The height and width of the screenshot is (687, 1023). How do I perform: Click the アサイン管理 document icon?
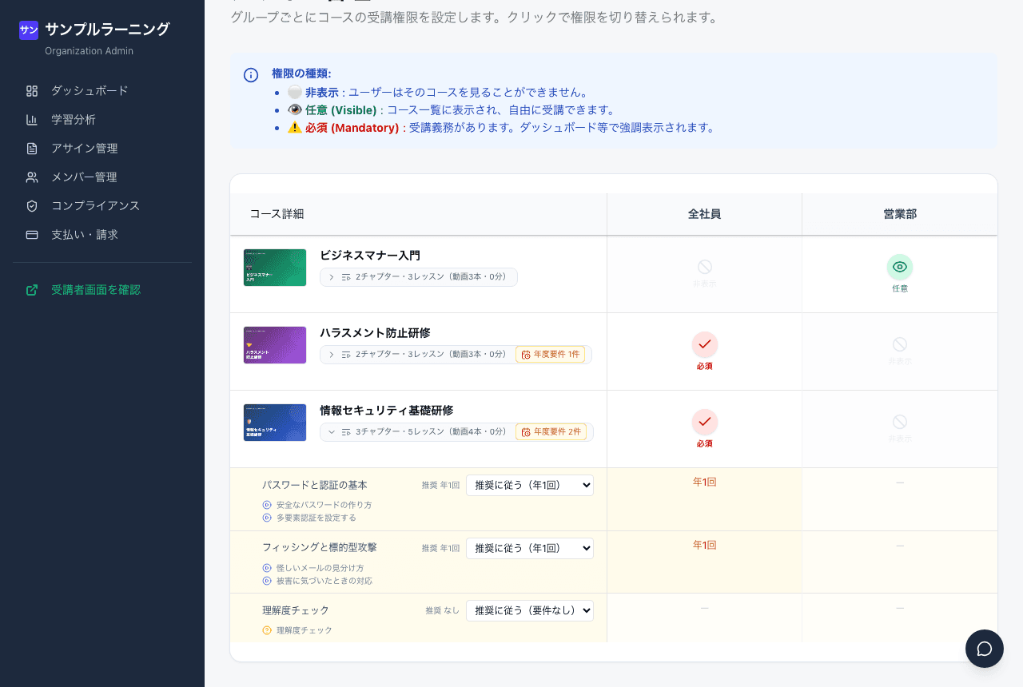pyautogui.click(x=32, y=149)
